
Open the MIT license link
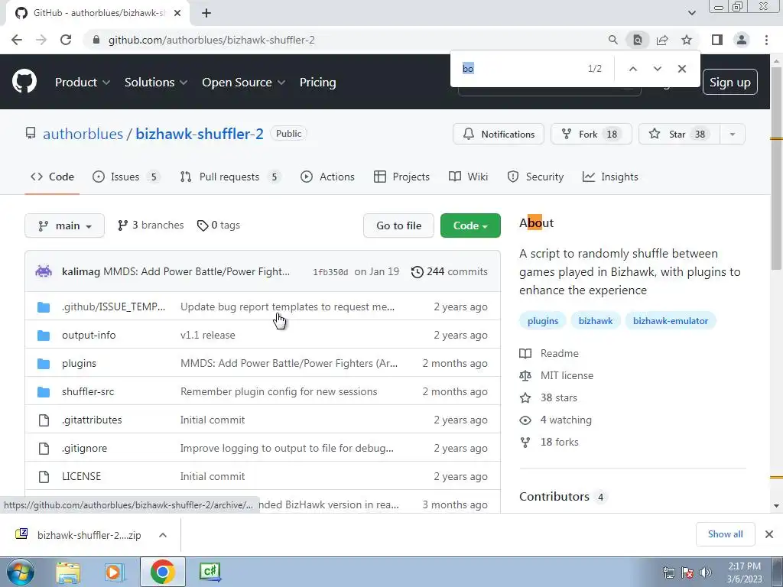point(557,375)
